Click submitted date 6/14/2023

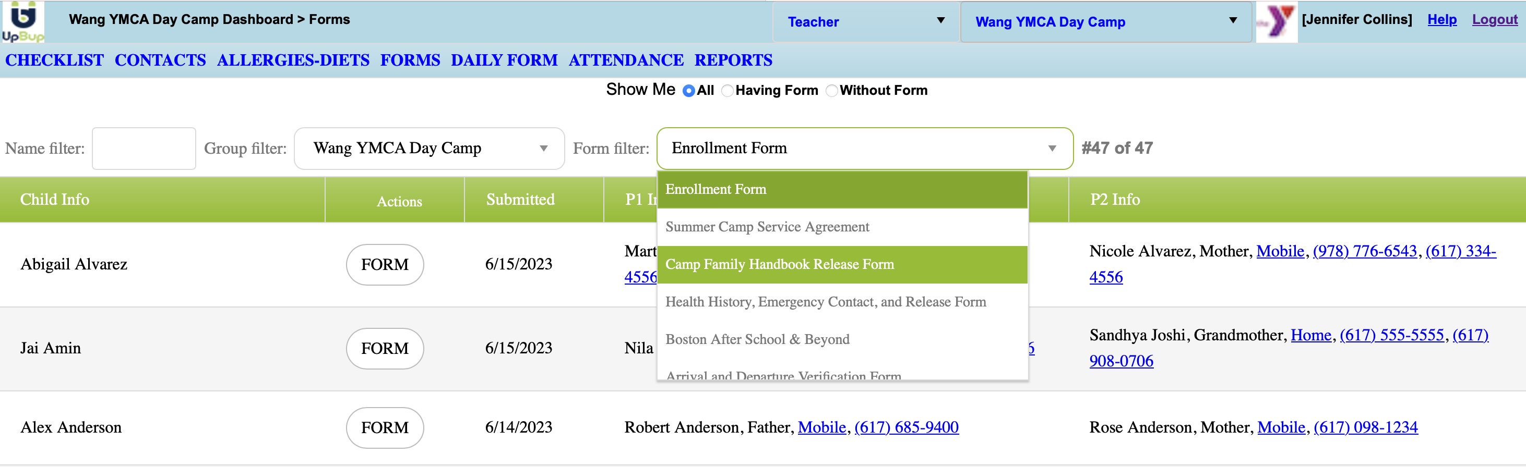[x=518, y=427]
